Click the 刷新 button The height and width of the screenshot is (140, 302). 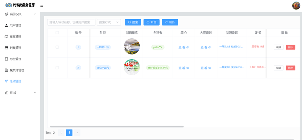(x=170, y=22)
